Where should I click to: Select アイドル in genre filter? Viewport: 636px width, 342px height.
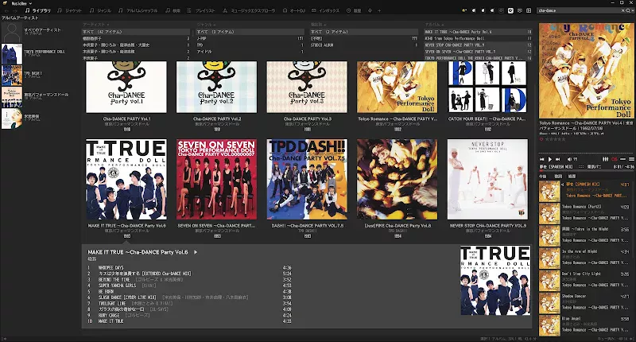[250, 52]
